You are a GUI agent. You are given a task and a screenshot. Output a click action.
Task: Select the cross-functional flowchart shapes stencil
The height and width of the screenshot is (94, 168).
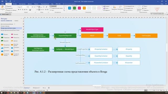pos(10,30)
